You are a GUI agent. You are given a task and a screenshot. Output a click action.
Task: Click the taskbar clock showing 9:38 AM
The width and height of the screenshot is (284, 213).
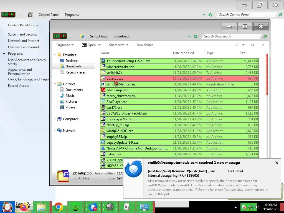coord(271,207)
